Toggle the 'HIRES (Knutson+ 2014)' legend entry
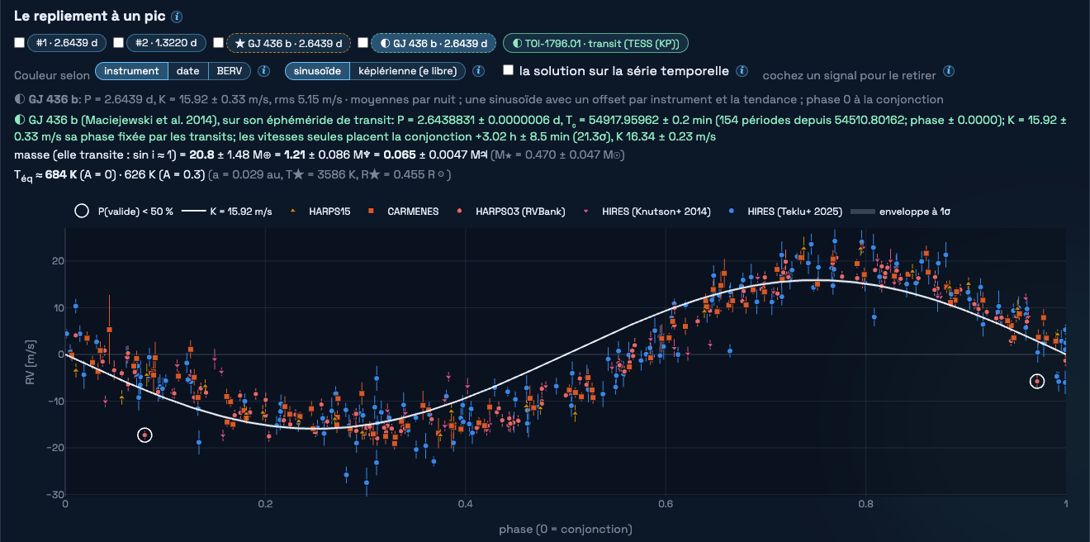Image resolution: width=1090 pixels, height=542 pixels. coord(647,212)
